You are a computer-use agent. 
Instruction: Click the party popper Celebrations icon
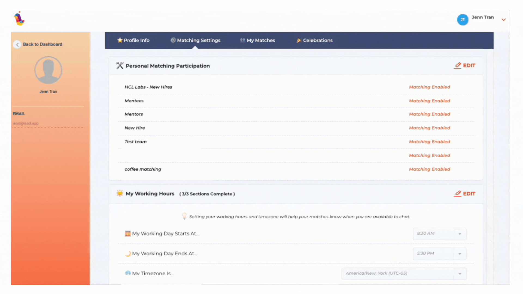tap(299, 40)
